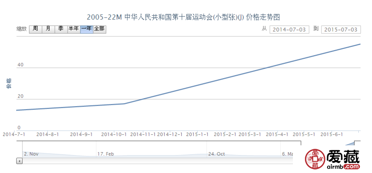Select the 周 zoom range button
Image resolution: width=372 pixels, height=173 pixels.
(35, 29)
